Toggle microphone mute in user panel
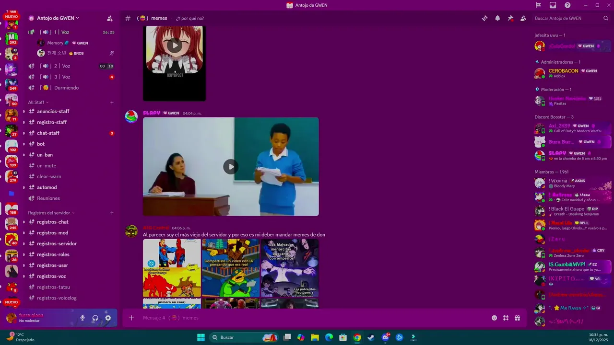The image size is (614, 345). (83, 318)
